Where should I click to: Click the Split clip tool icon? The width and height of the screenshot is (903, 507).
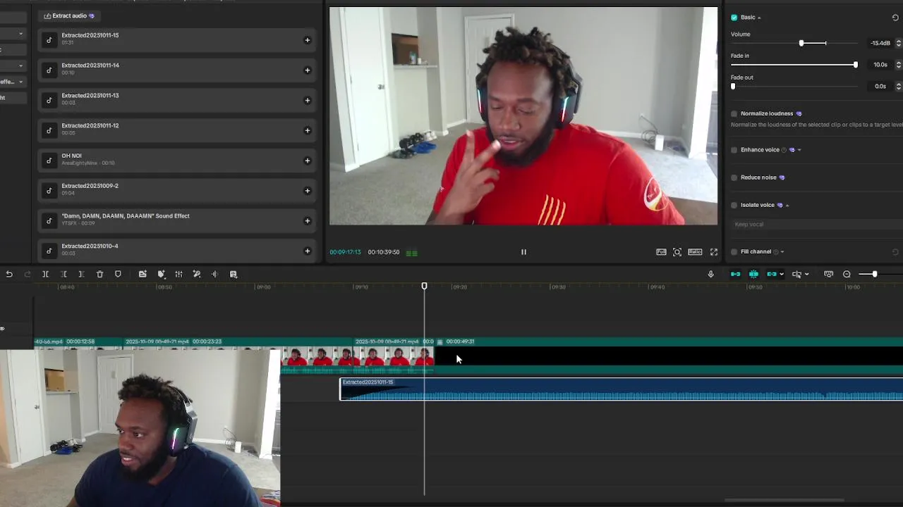pyautogui.click(x=45, y=274)
